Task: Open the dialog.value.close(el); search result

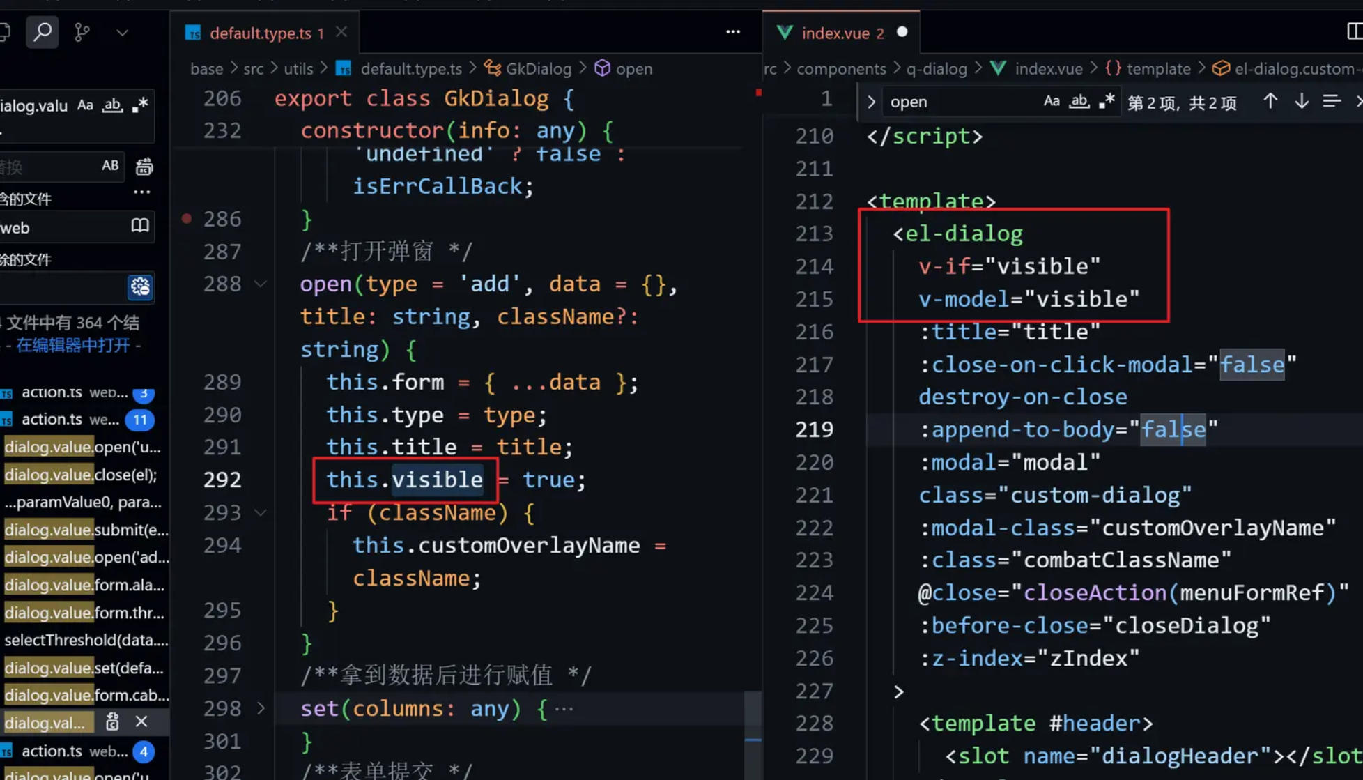Action: [80, 475]
